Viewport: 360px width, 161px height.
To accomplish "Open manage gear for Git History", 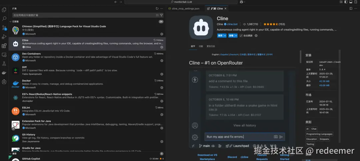I will 162,141.
